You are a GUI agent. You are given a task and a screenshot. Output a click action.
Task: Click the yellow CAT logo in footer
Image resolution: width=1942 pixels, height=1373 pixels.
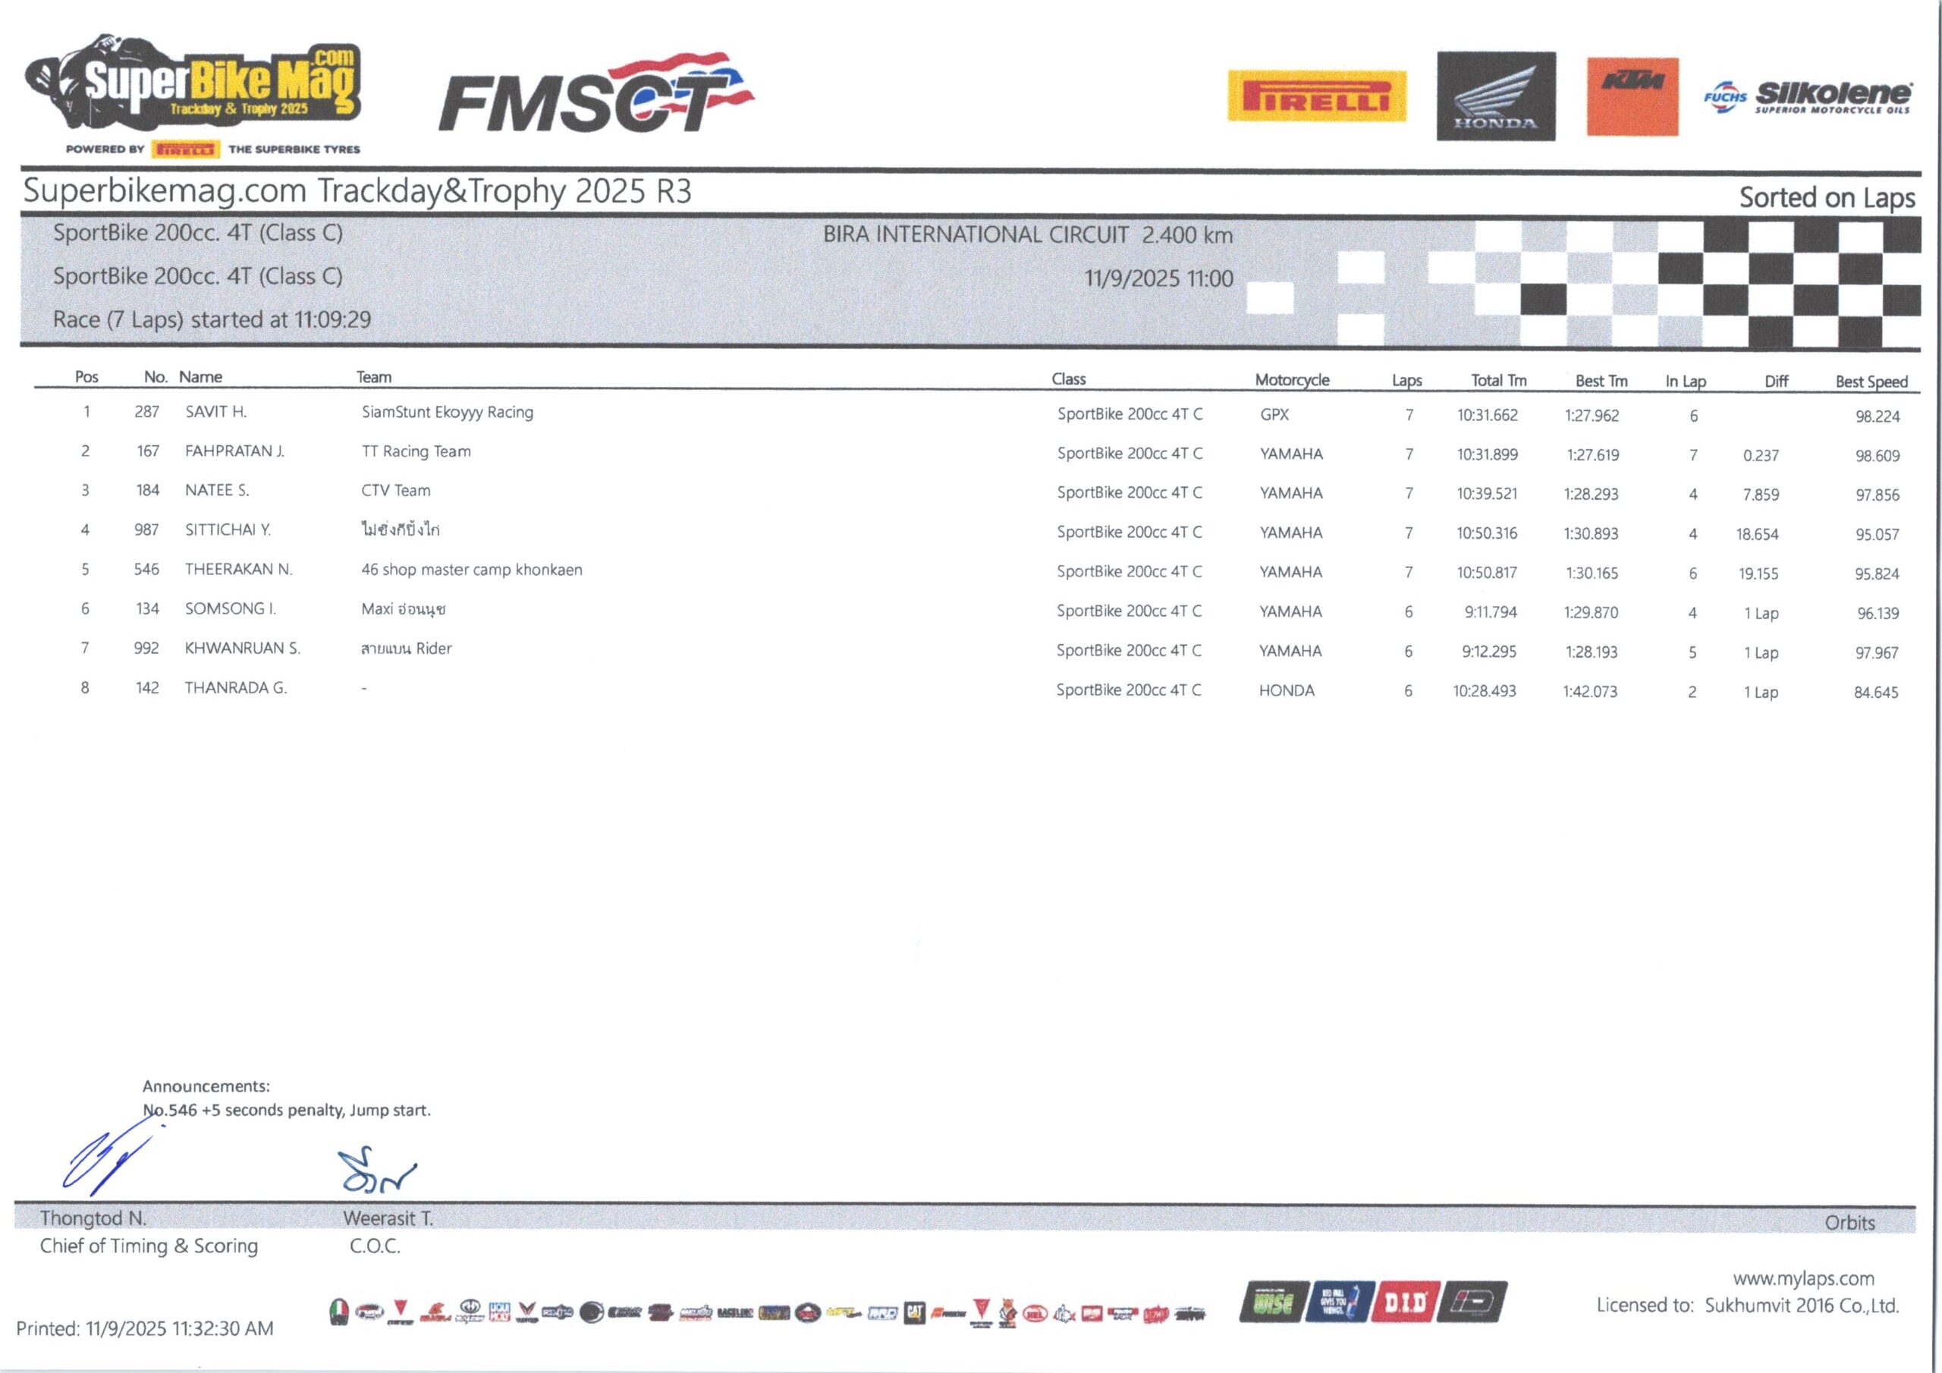[914, 1312]
